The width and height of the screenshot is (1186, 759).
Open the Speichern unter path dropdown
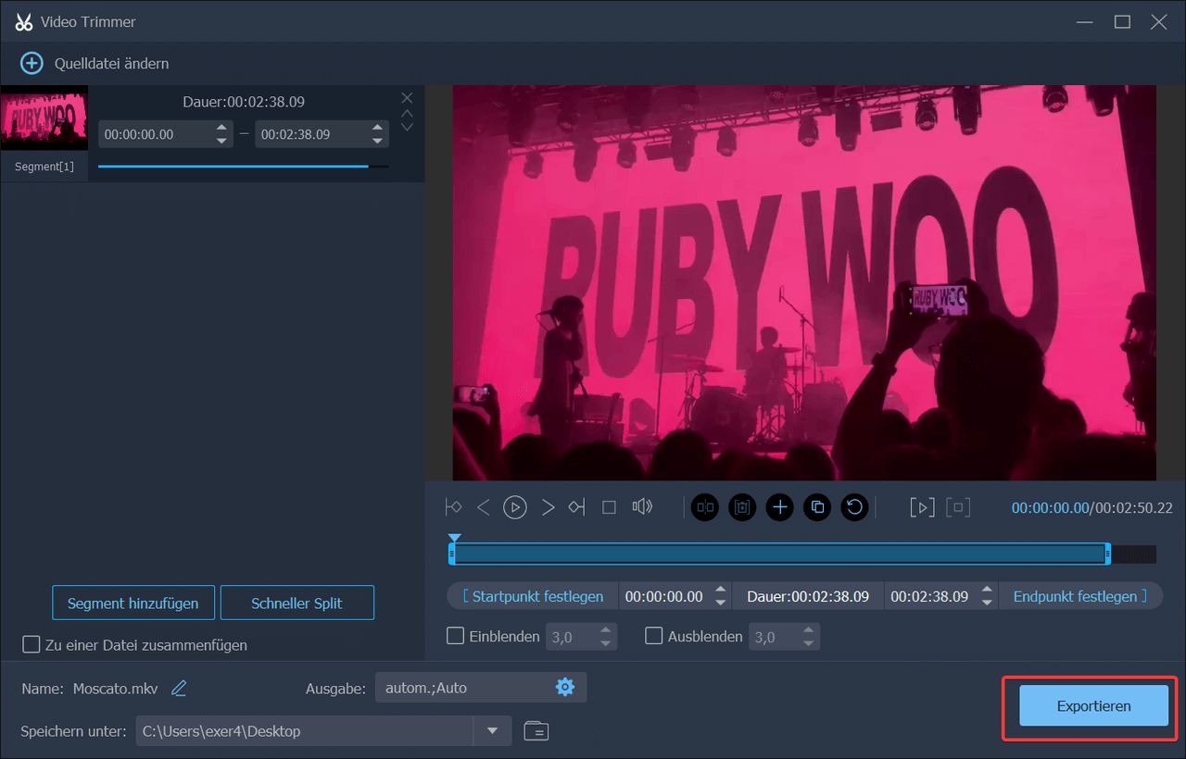pos(492,730)
